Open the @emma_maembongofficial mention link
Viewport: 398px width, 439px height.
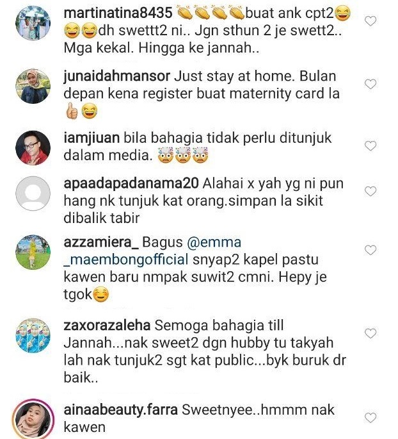(x=152, y=251)
